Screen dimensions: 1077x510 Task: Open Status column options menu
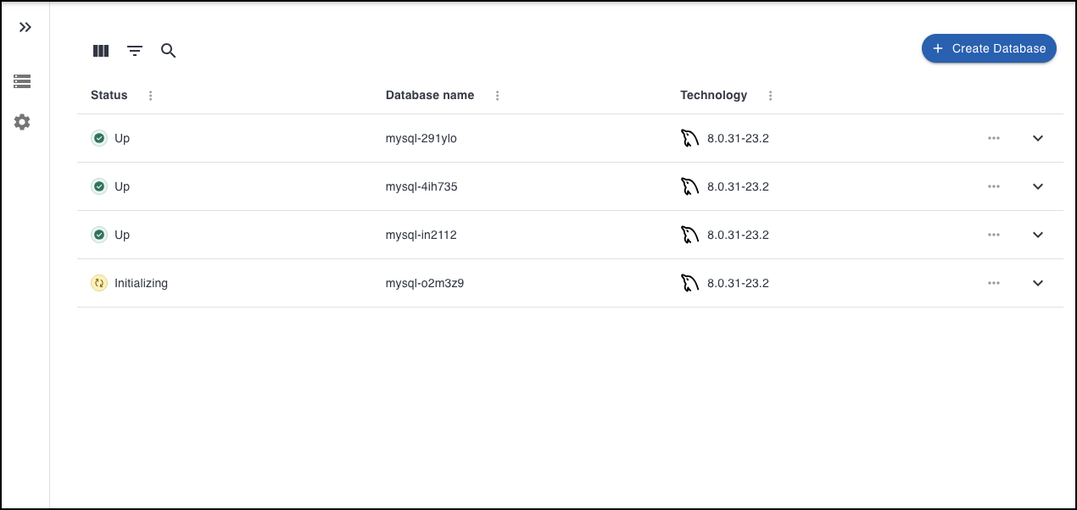(x=151, y=96)
